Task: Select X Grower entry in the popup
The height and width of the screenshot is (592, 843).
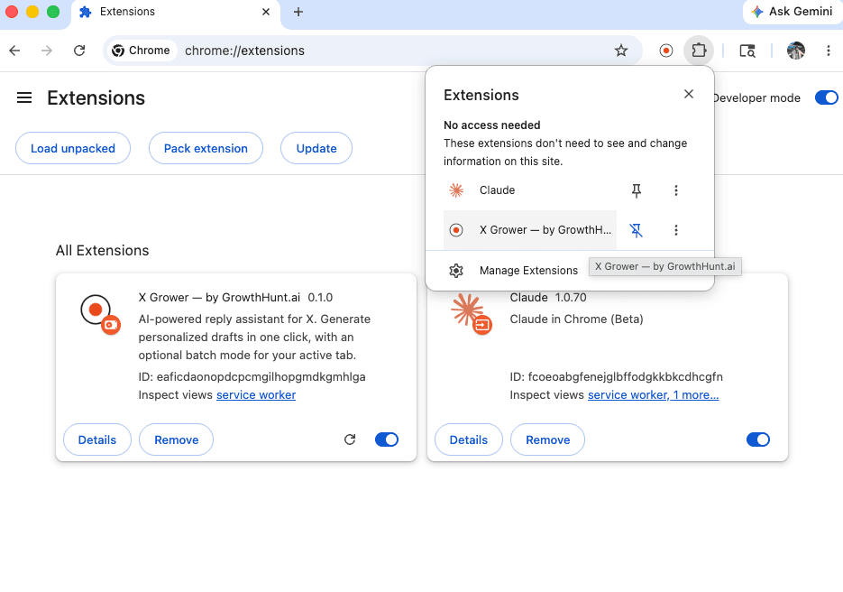Action: point(529,230)
